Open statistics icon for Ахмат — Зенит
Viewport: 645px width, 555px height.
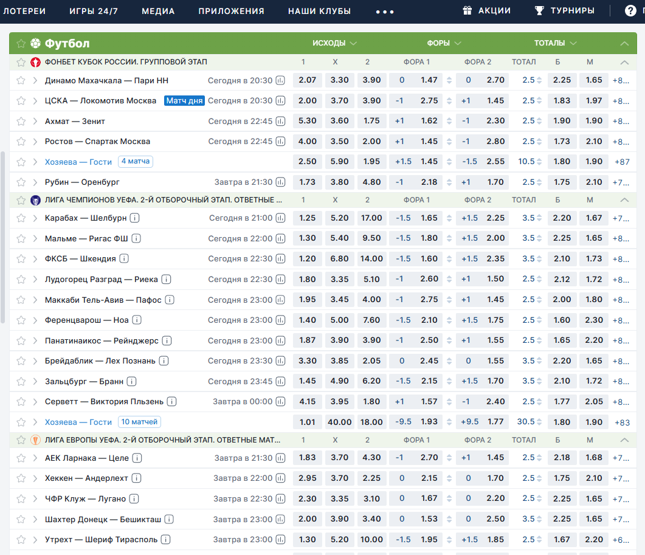click(280, 122)
